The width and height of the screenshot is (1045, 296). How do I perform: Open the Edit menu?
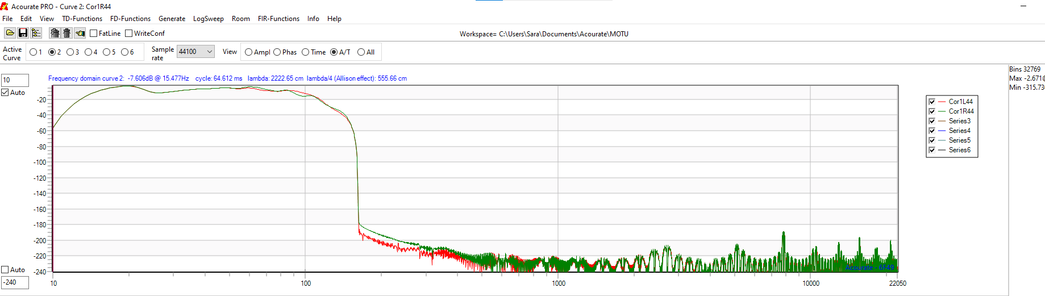coord(26,19)
